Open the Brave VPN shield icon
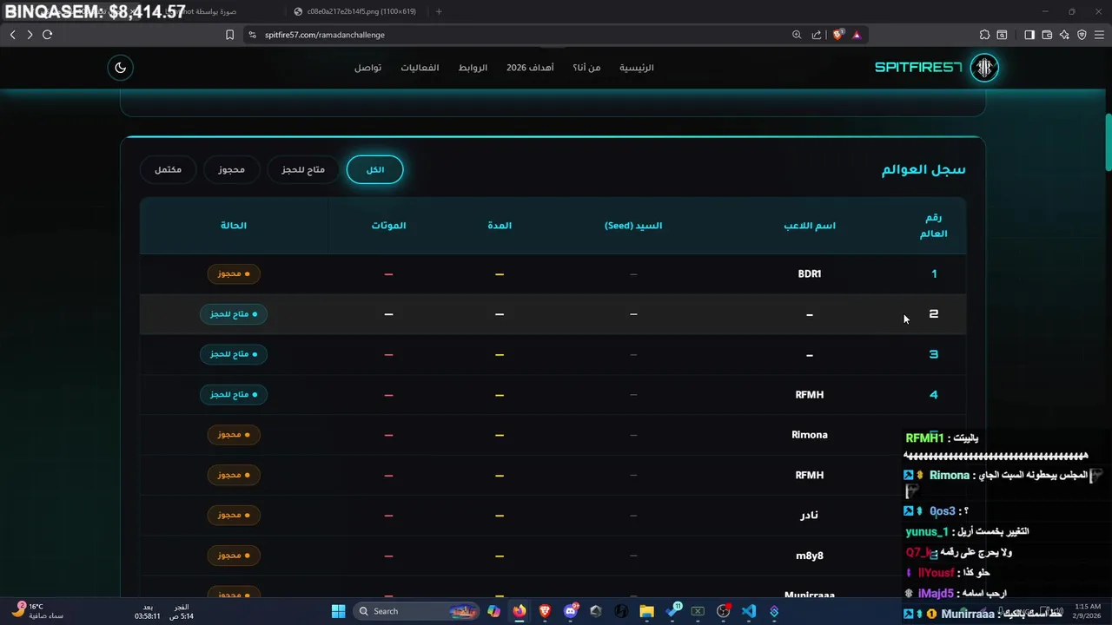 coord(1082,35)
